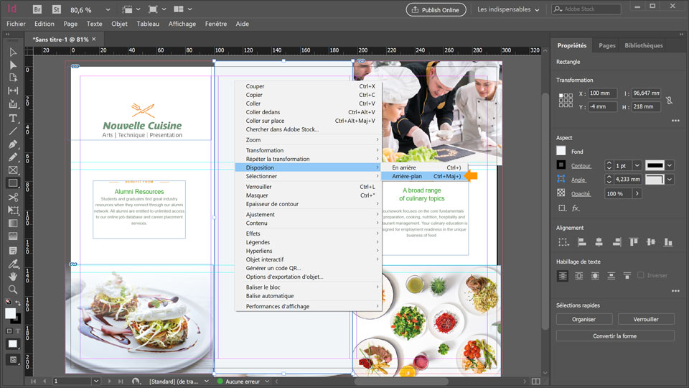Expand the Opacité 100 % arrow
Image resolution: width=689 pixels, height=388 pixels.
[637, 193]
